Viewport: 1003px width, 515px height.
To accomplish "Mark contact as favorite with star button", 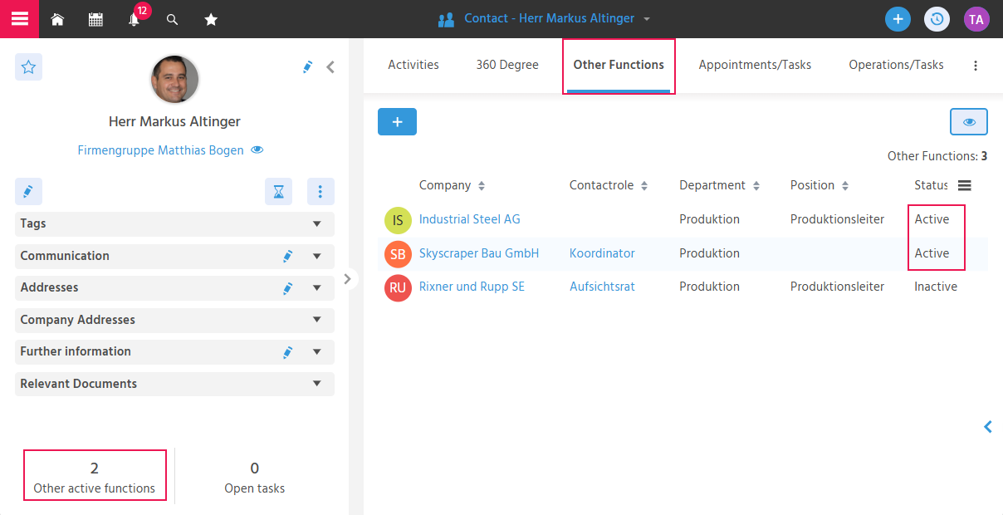I will [x=28, y=67].
